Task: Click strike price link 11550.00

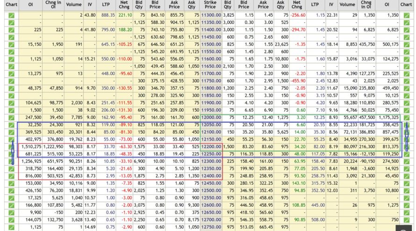Action: [x=211, y=52]
